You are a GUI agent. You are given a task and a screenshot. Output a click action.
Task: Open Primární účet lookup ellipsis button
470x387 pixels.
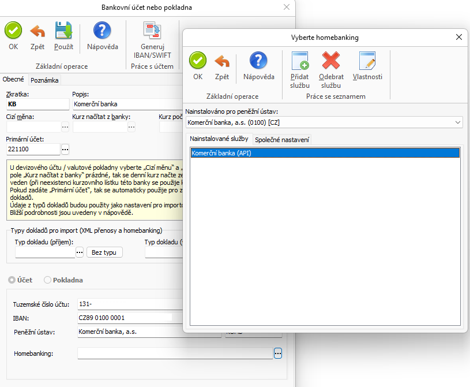[x=65, y=149]
